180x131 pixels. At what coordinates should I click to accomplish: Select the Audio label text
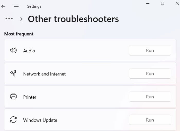(x=29, y=51)
